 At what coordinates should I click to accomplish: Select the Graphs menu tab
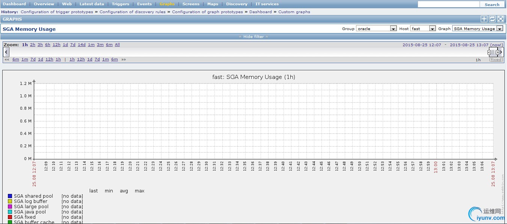(167, 4)
